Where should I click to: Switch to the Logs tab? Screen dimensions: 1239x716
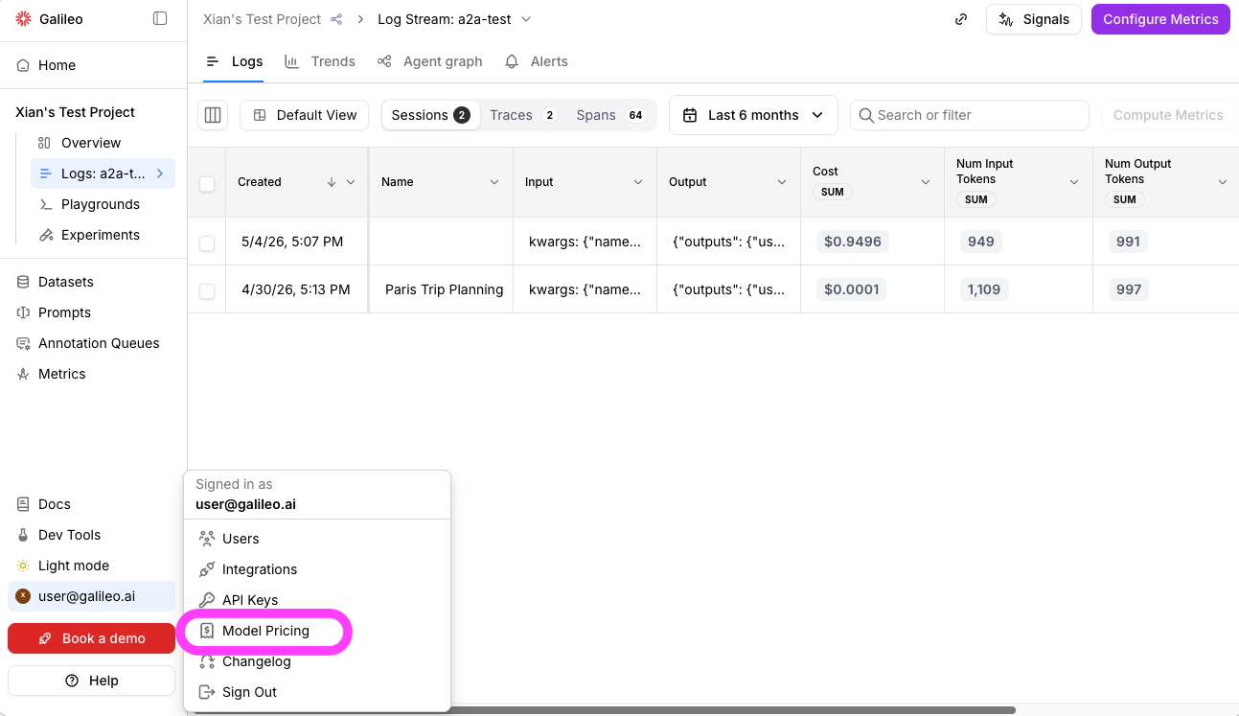235,61
